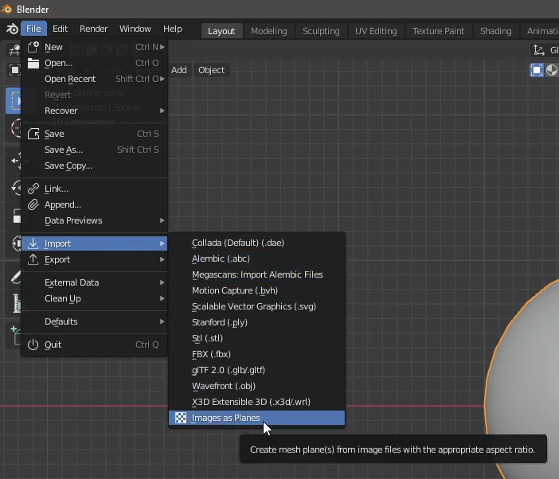Expand the Clean Up submenu
Image resolution: width=559 pixels, height=479 pixels.
coord(162,298)
